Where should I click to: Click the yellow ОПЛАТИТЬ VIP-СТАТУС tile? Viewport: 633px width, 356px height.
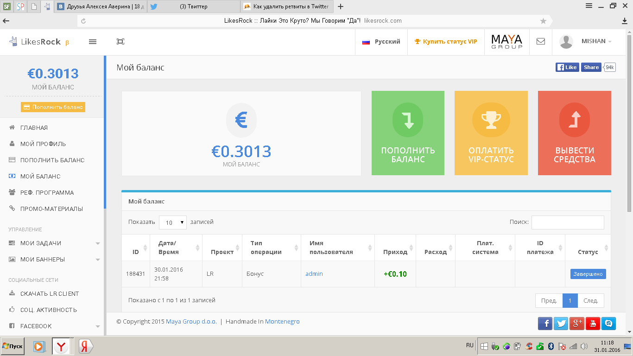coord(491,133)
